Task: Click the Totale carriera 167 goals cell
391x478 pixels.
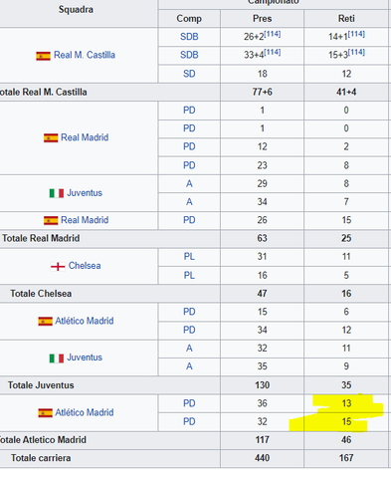Action: (x=346, y=458)
